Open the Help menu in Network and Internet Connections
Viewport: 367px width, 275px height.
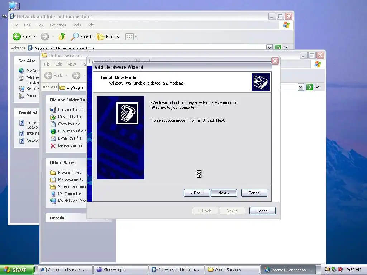pyautogui.click(x=90, y=25)
